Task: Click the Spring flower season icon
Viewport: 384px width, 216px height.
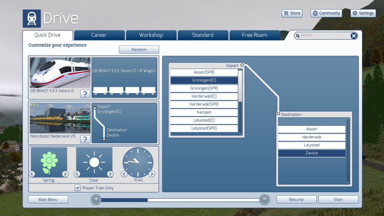Action: pos(49,163)
